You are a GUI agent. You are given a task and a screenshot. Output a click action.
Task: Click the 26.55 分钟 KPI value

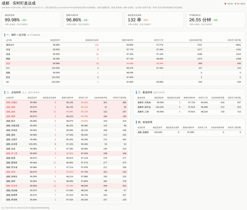click(x=200, y=20)
